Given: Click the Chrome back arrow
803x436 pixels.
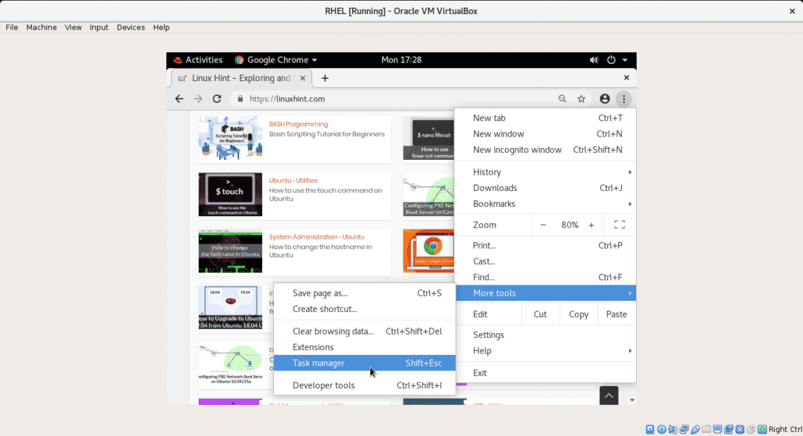Looking at the screenshot, I should (x=179, y=99).
